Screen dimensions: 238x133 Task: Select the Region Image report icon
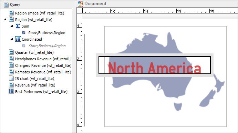pos(11,13)
